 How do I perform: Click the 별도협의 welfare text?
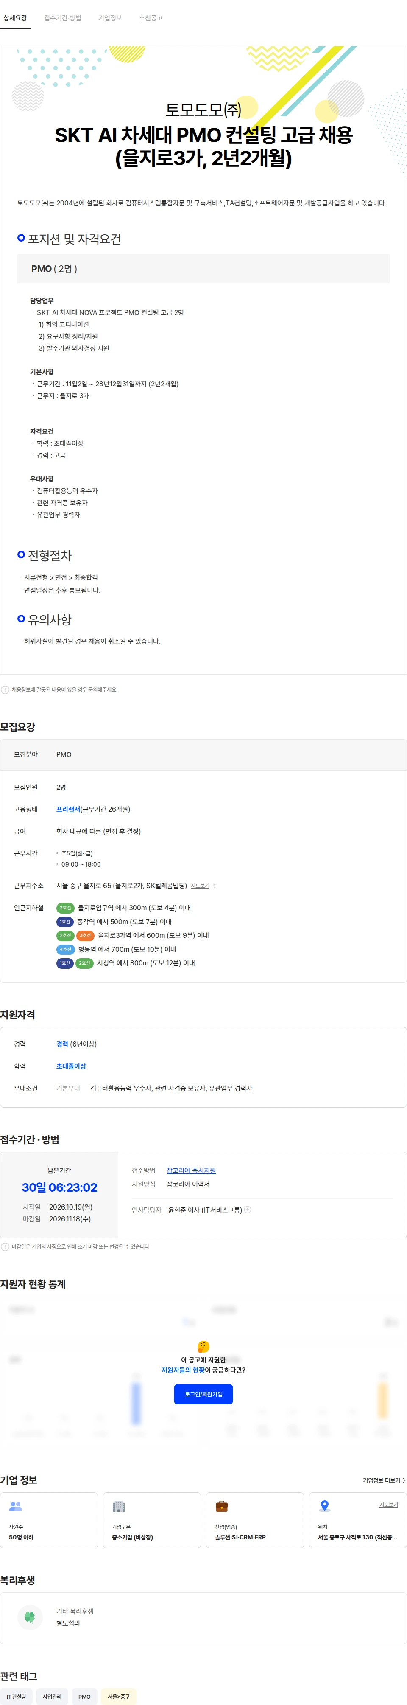68,1623
